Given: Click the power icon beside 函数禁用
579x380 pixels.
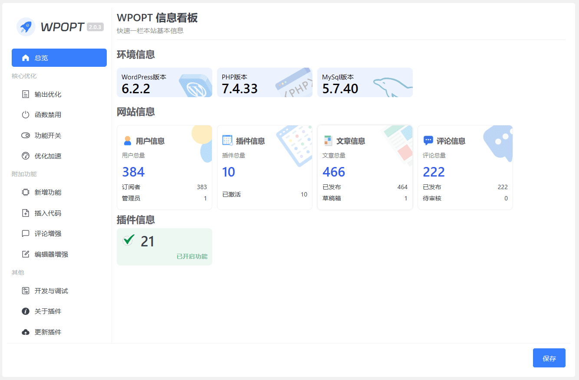Looking at the screenshot, I should 26,115.
